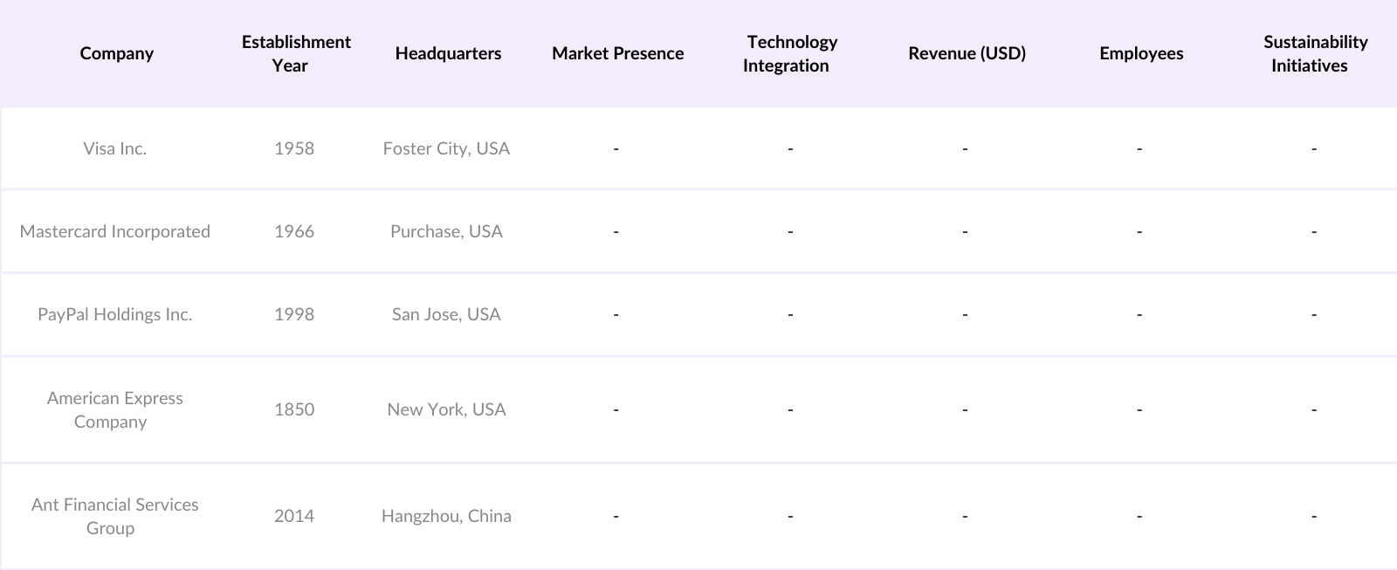The height and width of the screenshot is (570, 1397).
Task: Select the Employees column header
Action: [1141, 53]
